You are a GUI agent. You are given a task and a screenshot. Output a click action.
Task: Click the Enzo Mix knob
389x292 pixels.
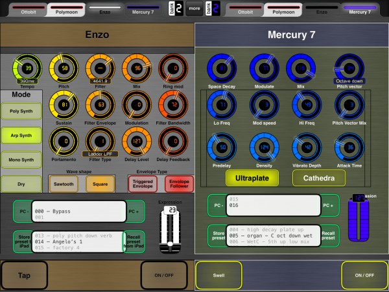coord(137,69)
